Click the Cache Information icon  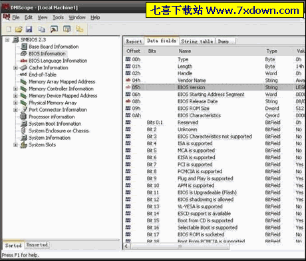(24, 68)
